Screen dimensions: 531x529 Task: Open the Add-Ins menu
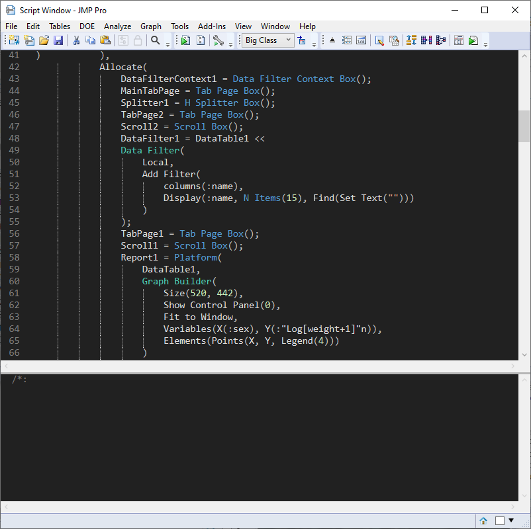pyautogui.click(x=212, y=26)
